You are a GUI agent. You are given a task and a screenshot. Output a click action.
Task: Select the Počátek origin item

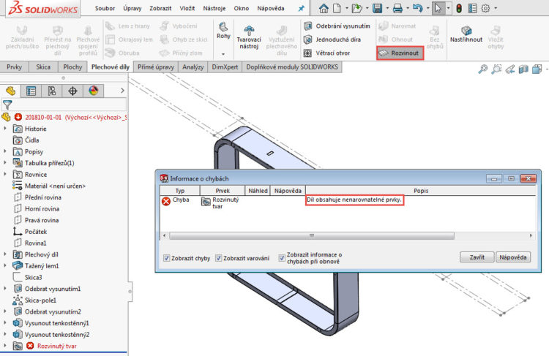coord(36,232)
